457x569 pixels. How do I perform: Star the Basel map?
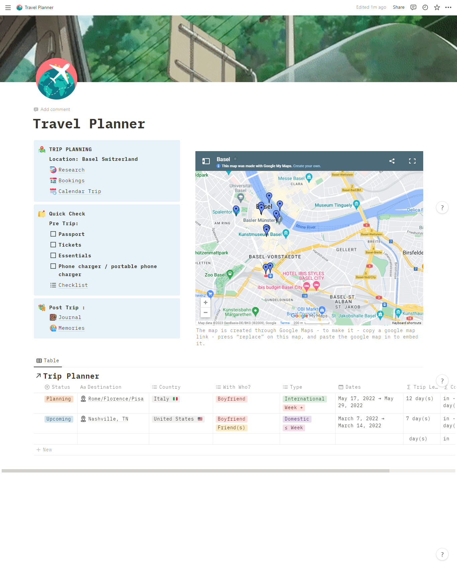click(x=235, y=159)
